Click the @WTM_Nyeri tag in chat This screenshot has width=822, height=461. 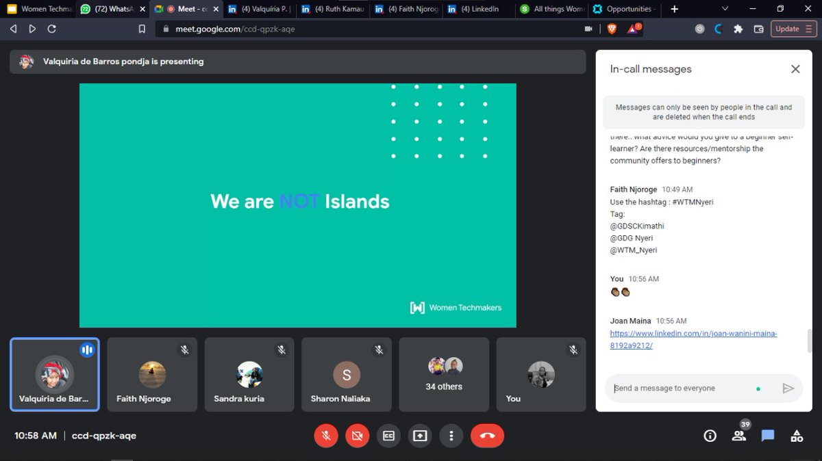(x=634, y=250)
